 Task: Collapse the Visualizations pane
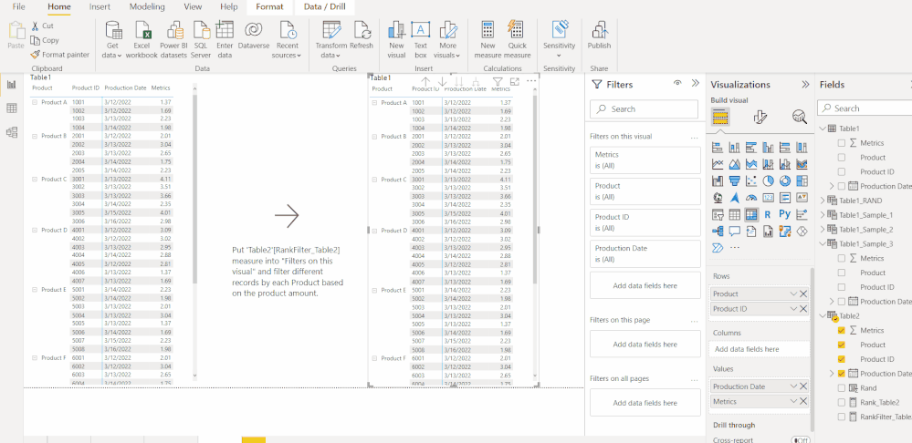click(805, 85)
